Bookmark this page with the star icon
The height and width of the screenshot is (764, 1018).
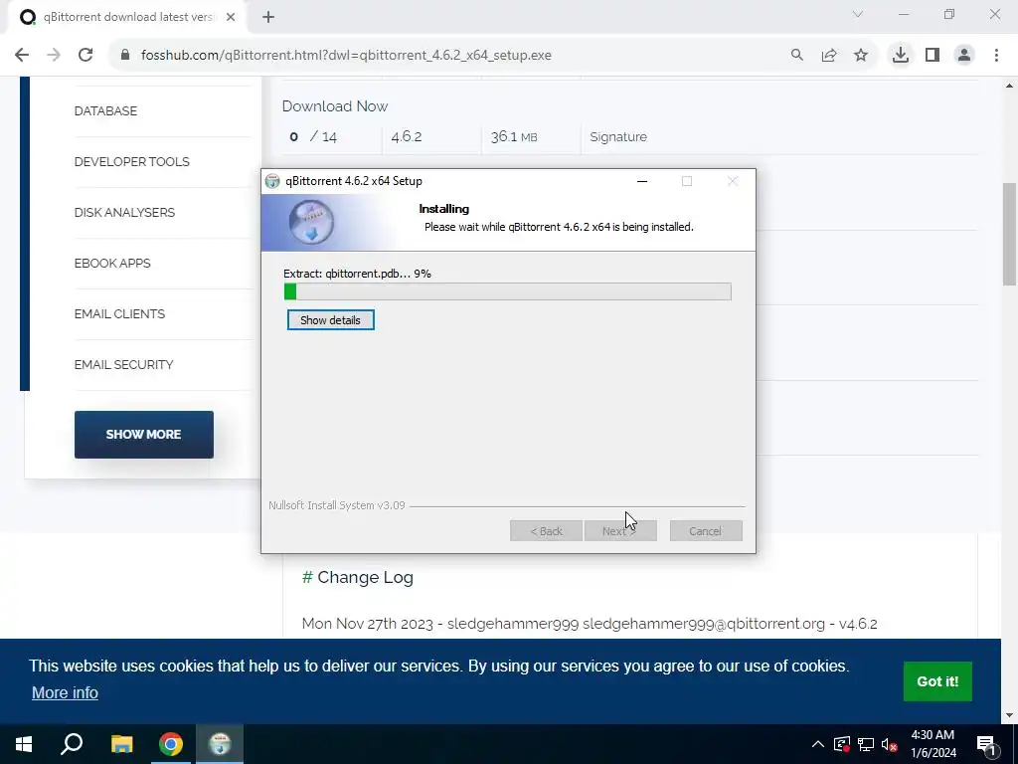pos(861,56)
